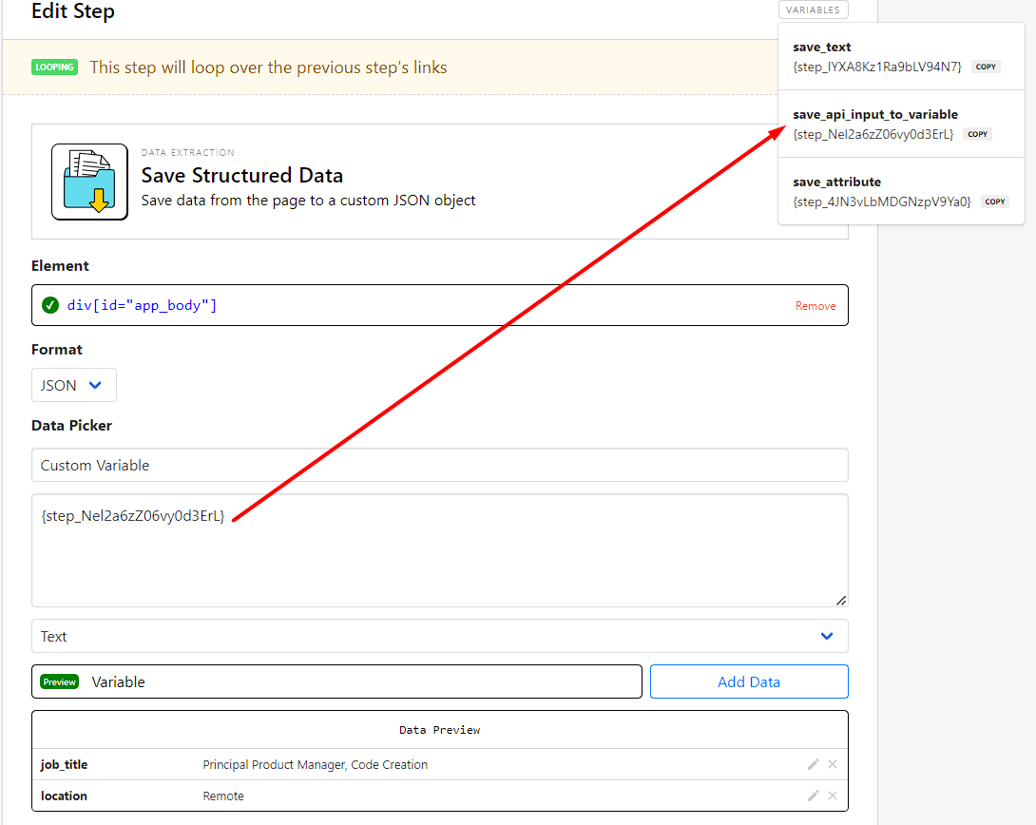This screenshot has width=1036, height=825.
Task: Click the save_attribute variable name
Action: [837, 182]
